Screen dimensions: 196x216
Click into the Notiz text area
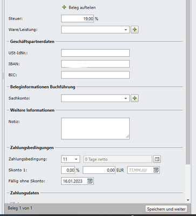[x=95, y=129]
